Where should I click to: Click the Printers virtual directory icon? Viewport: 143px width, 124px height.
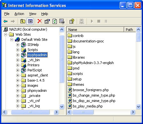[24, 65]
